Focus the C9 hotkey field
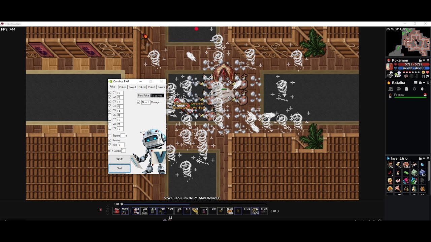Image resolution: width=431 pixels, height=242 pixels. [x=120, y=129]
